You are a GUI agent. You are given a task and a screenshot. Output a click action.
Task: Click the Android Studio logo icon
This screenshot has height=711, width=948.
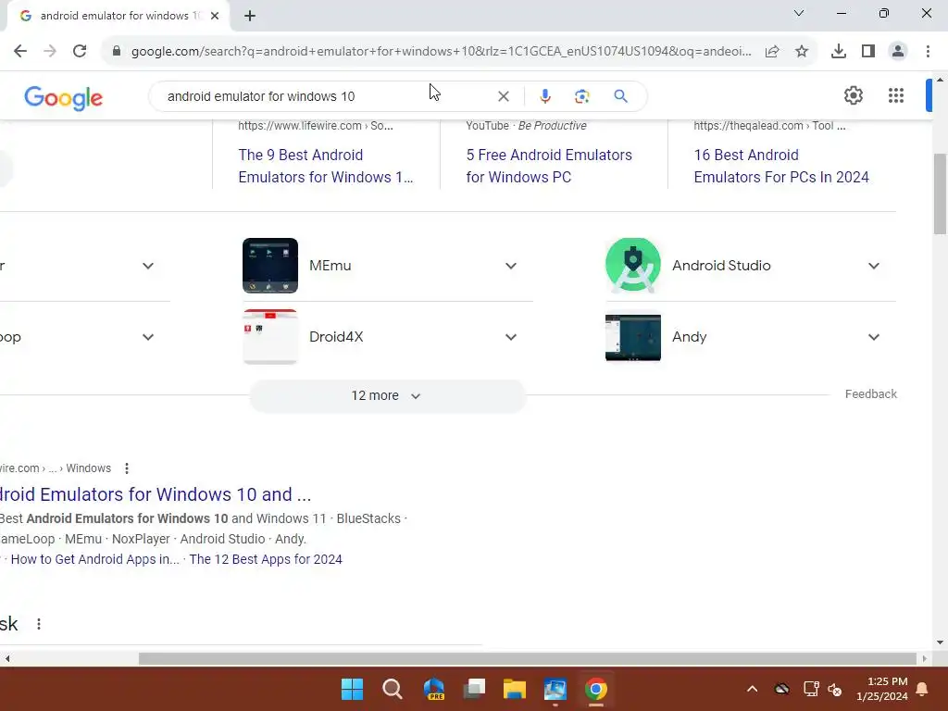633,265
